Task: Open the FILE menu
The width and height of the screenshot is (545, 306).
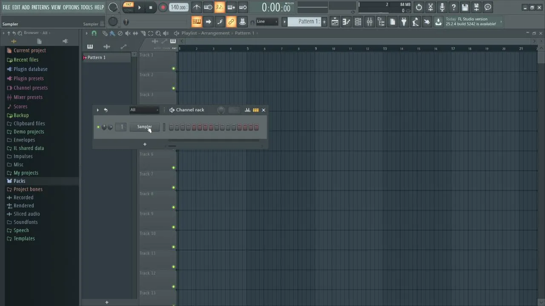Action: click(6, 7)
